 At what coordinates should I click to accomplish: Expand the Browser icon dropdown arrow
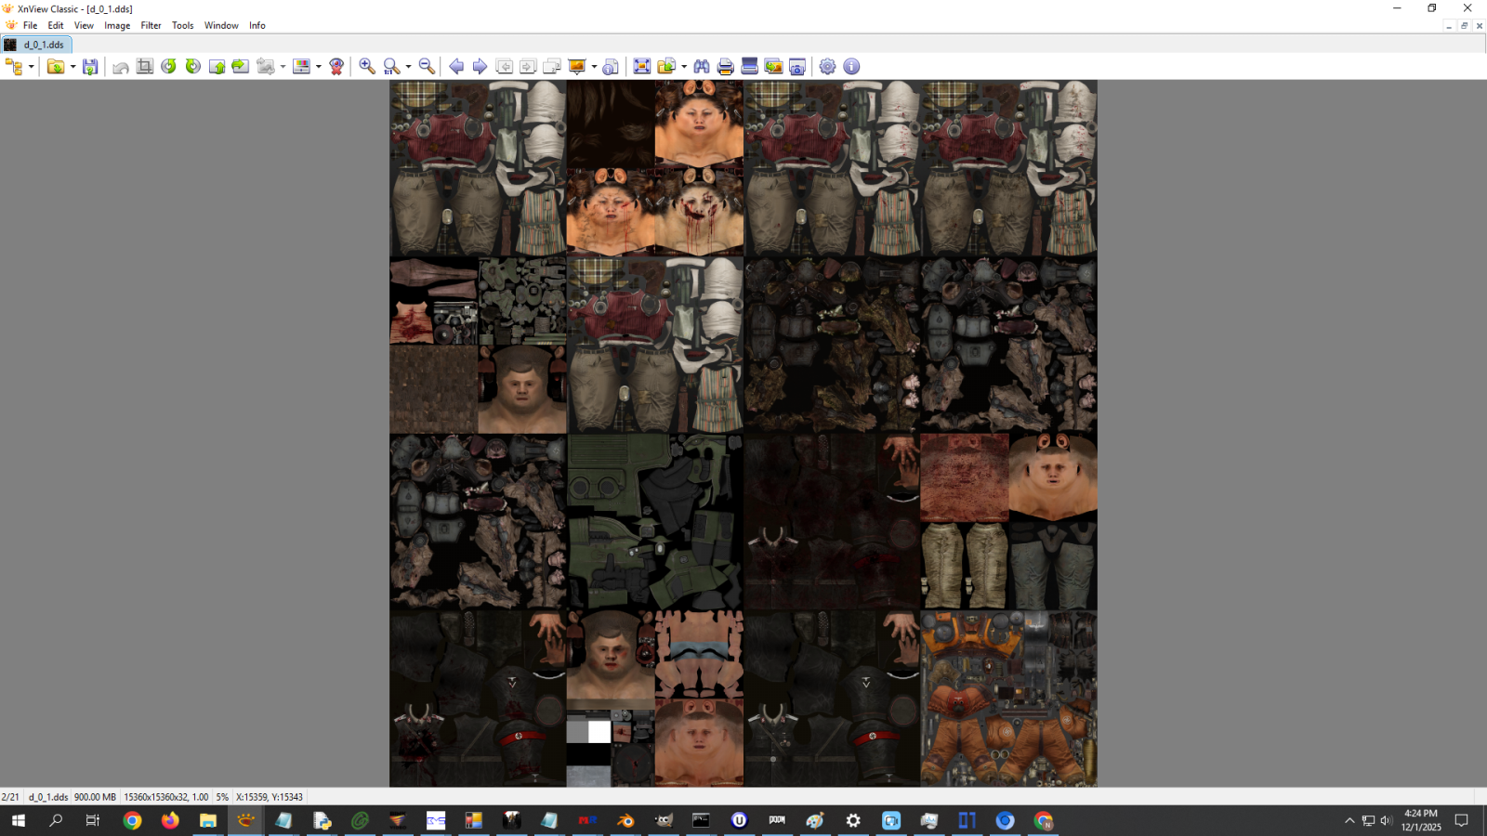[x=31, y=67]
